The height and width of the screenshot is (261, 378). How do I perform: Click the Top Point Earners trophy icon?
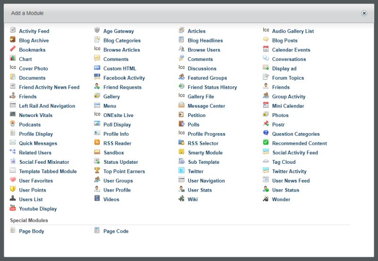(97, 170)
